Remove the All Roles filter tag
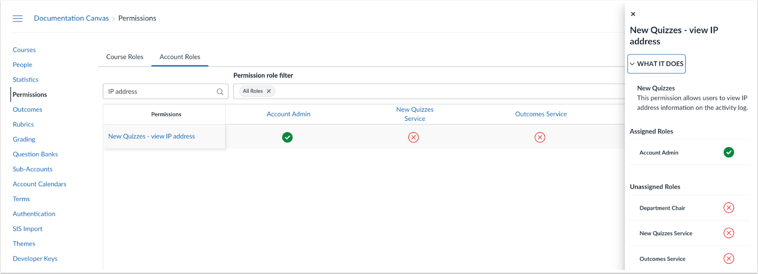 269,91
